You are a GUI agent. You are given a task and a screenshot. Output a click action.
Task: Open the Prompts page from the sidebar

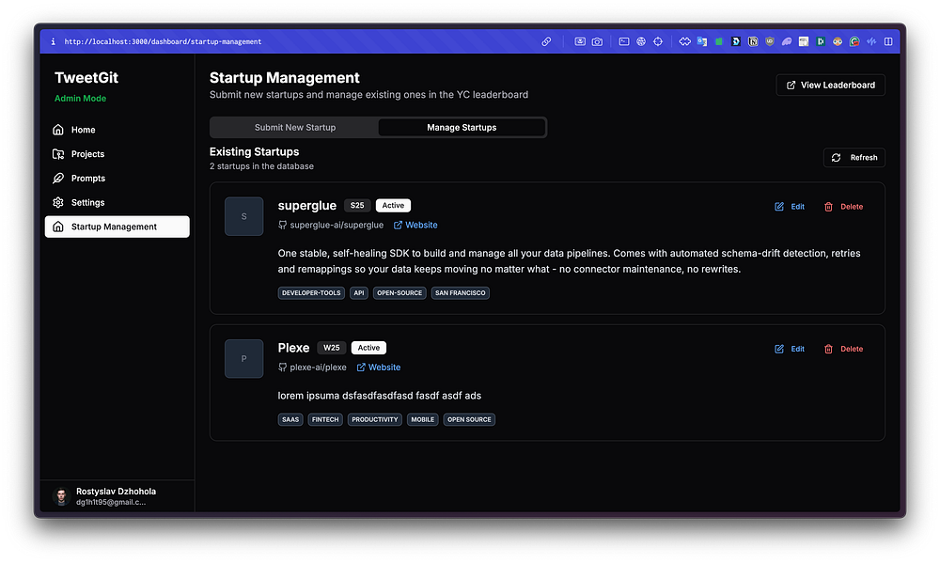tap(117, 178)
